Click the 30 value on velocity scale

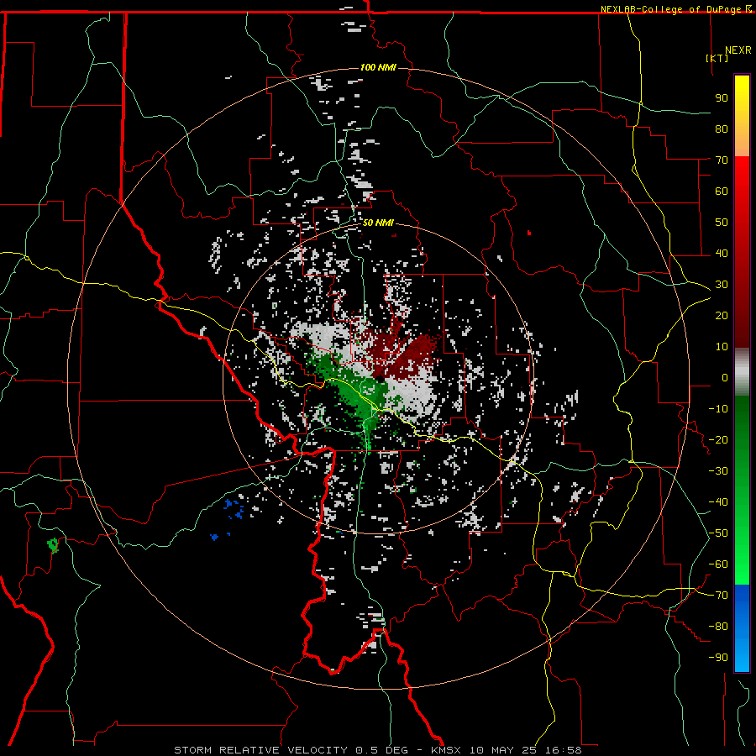point(722,285)
